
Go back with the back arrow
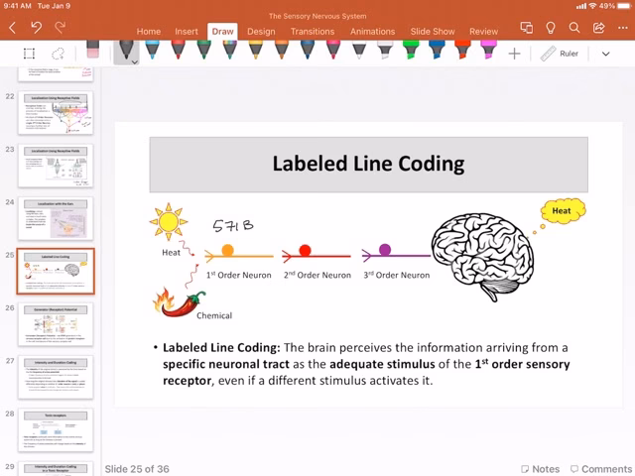tap(13, 28)
